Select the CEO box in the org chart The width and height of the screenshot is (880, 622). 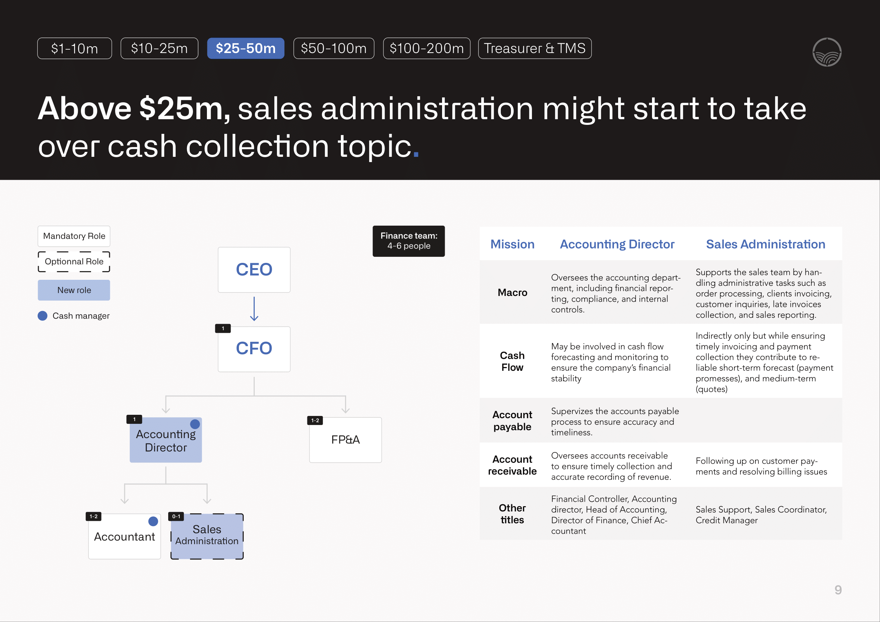(x=254, y=269)
